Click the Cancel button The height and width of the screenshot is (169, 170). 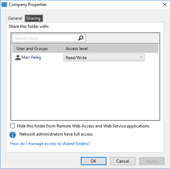pos(123,161)
